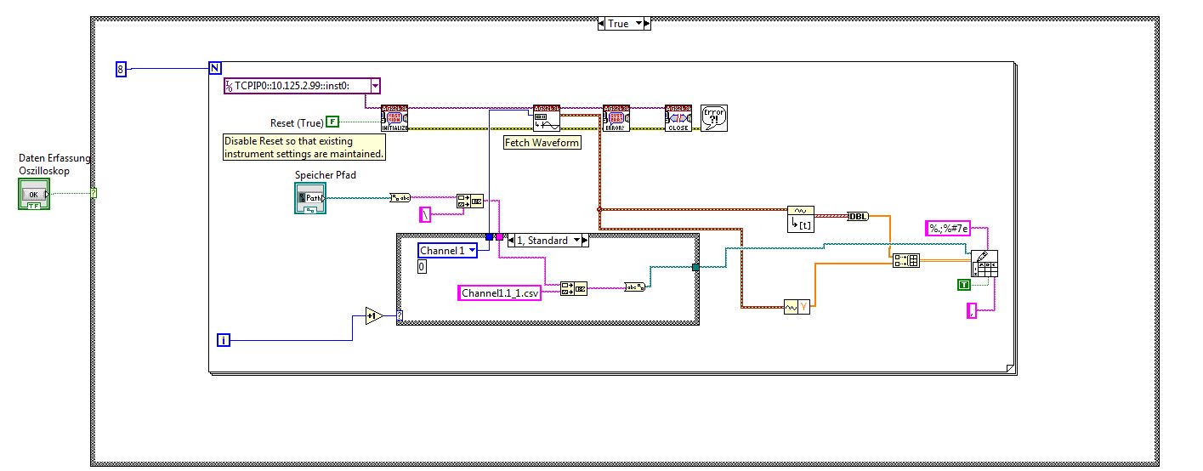Select the increment (+1) node

[374, 316]
